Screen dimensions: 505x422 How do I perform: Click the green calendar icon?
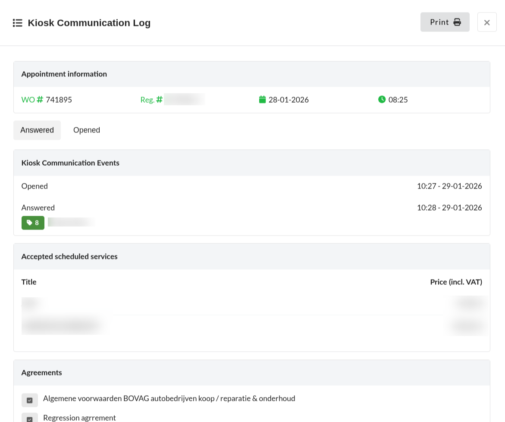tap(262, 100)
